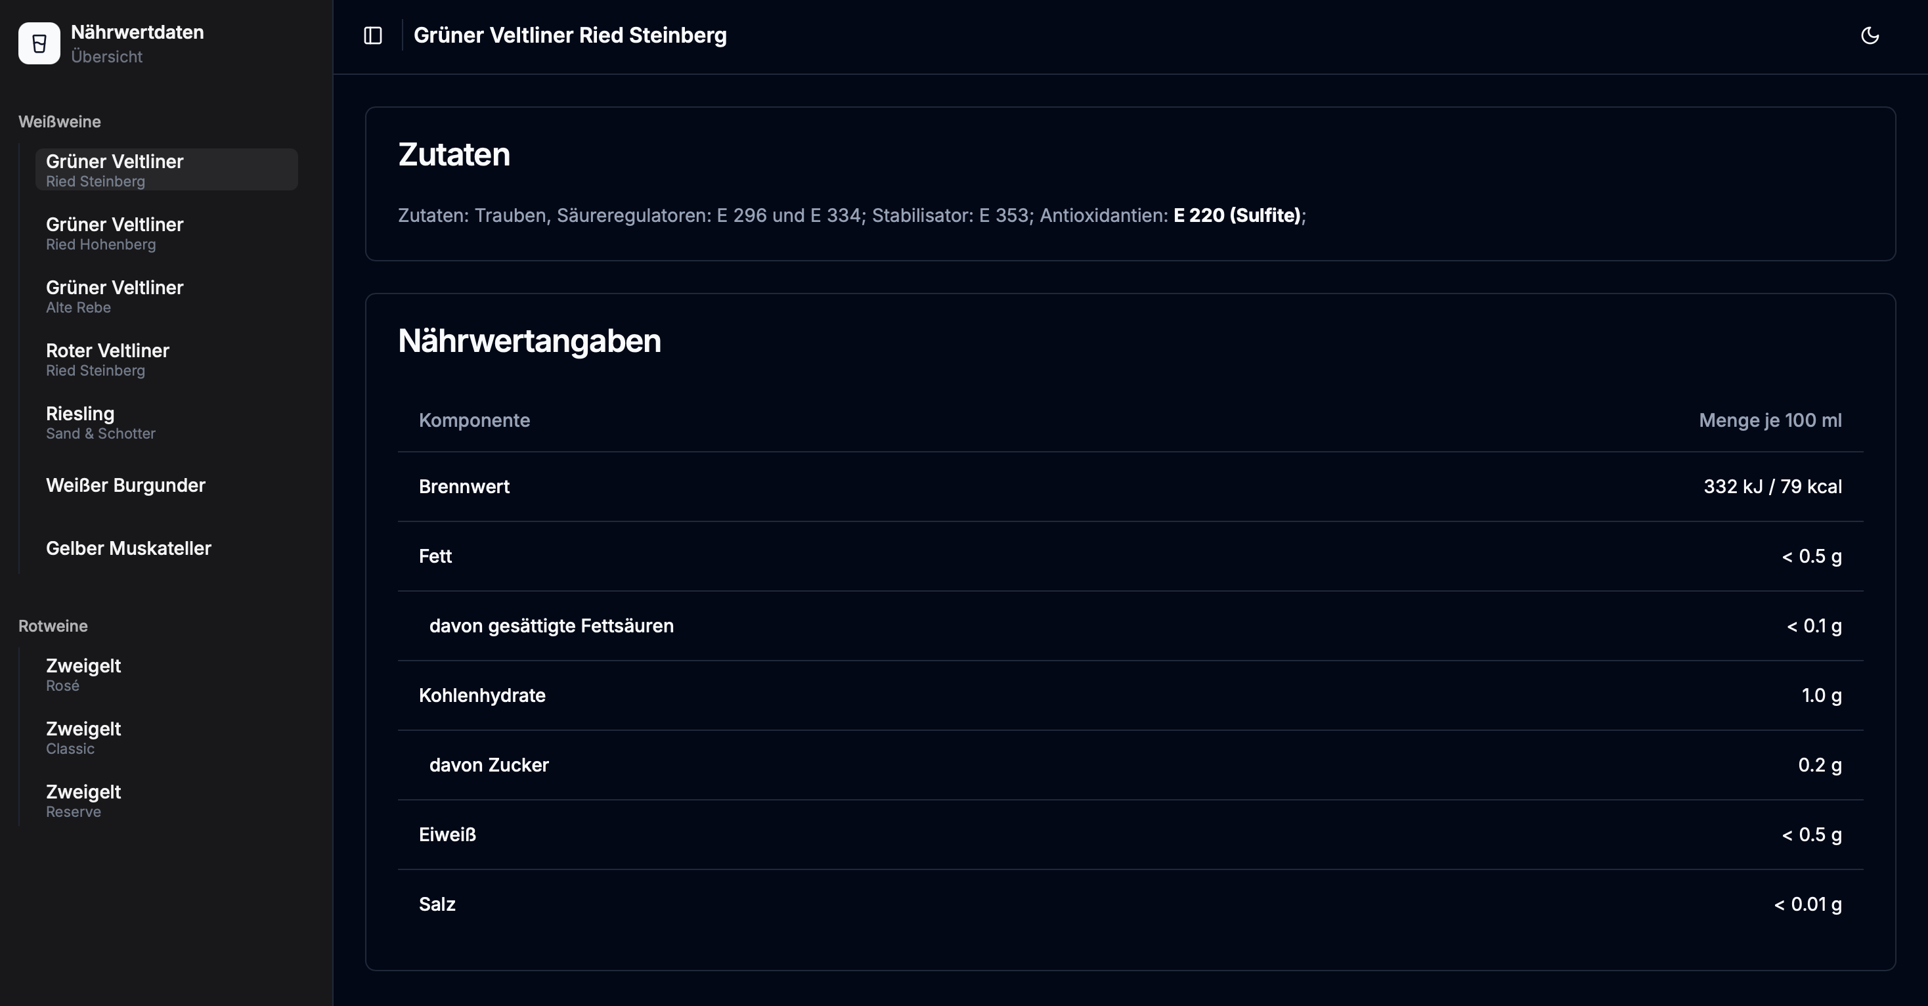Select Zweigelt Rosé in Rotweine
Viewport: 1928px width, 1006px height.
pyautogui.click(x=166, y=674)
